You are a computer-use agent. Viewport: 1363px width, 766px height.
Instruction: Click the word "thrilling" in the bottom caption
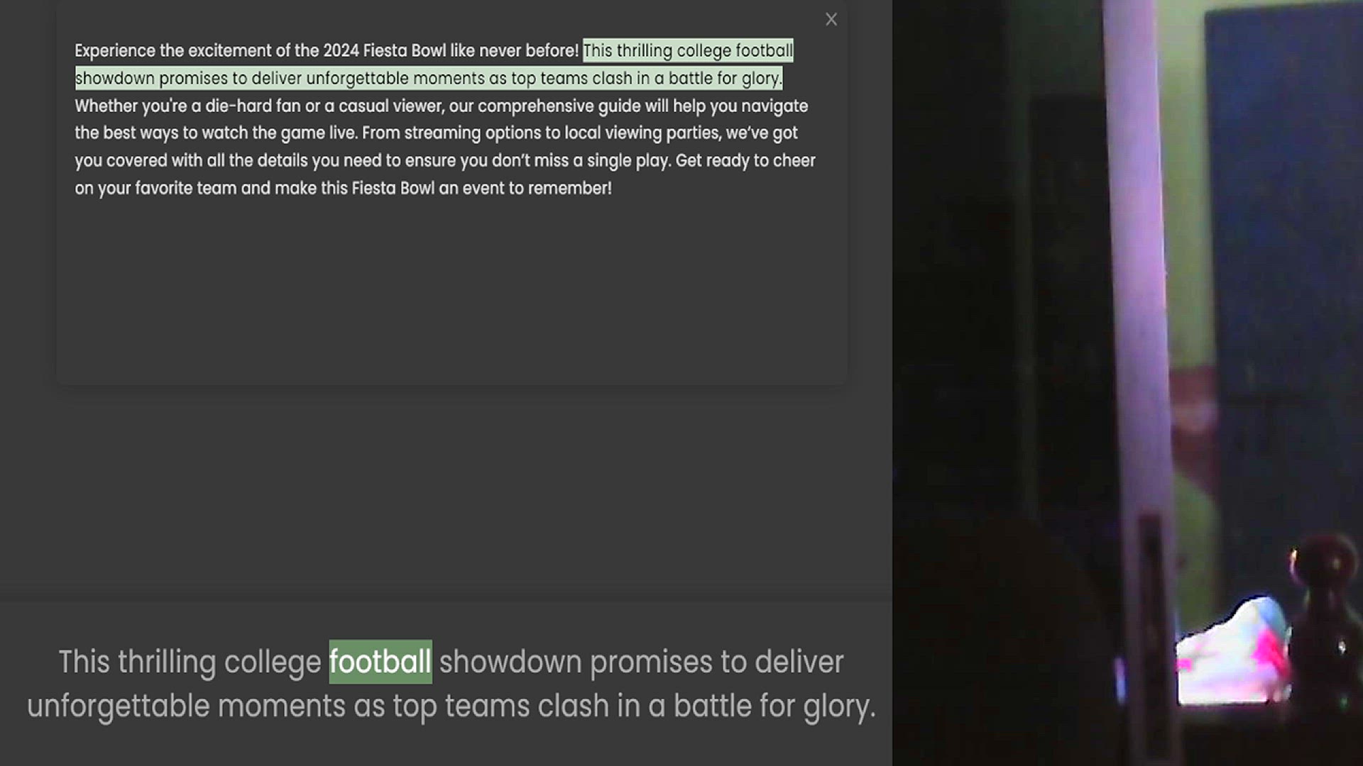coord(167,662)
